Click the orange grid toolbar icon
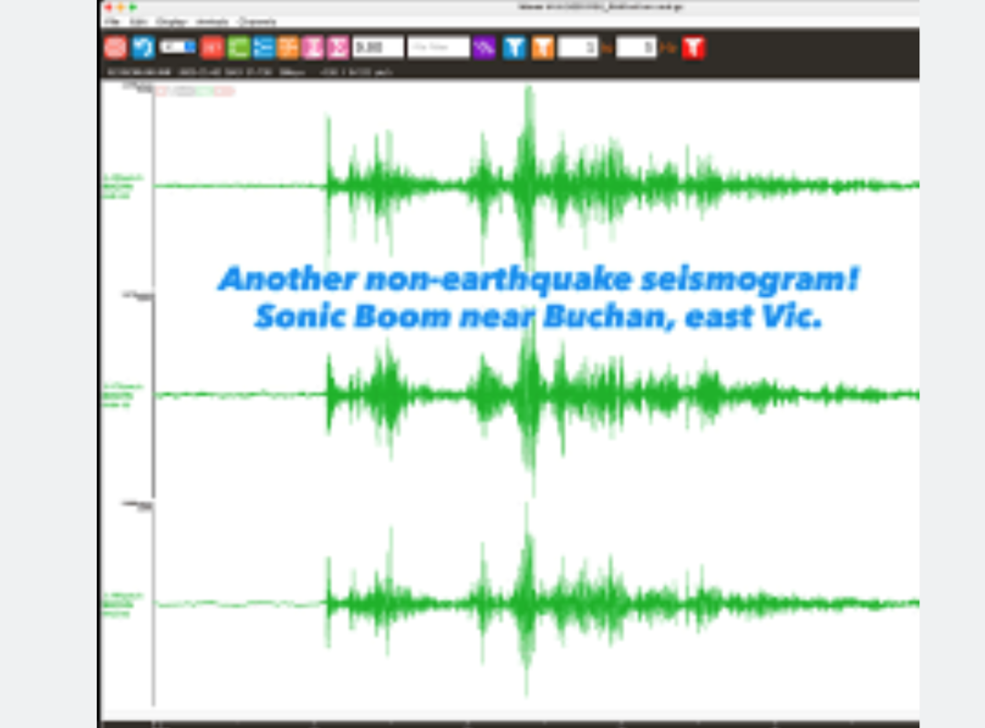This screenshot has height=728, width=985. pyautogui.click(x=288, y=47)
